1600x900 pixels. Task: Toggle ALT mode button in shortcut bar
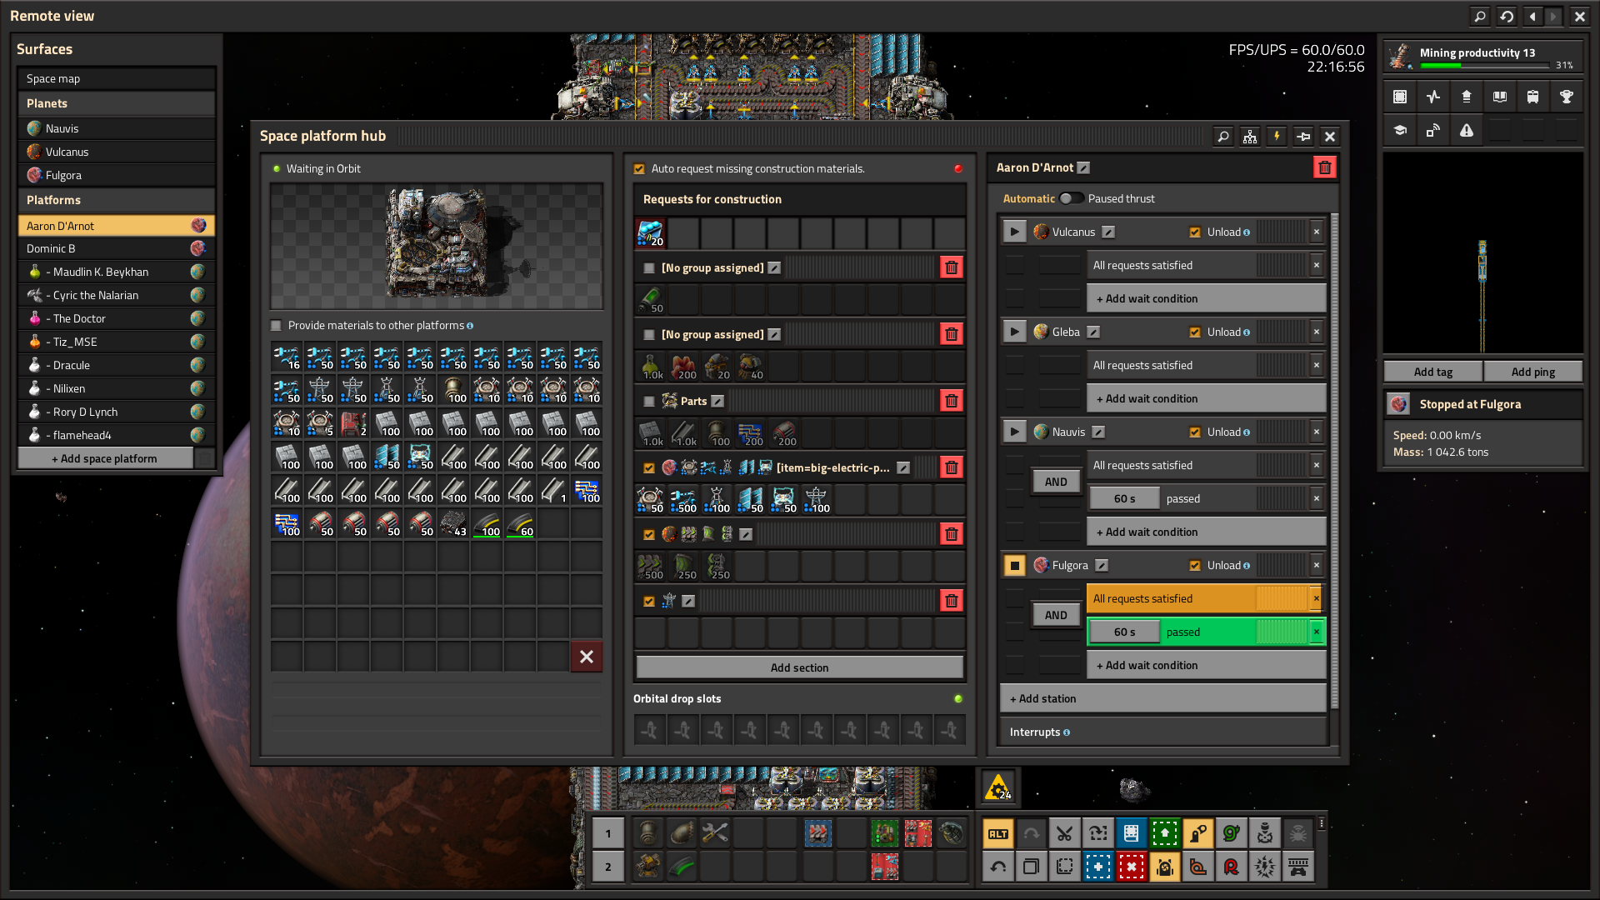[x=997, y=833]
